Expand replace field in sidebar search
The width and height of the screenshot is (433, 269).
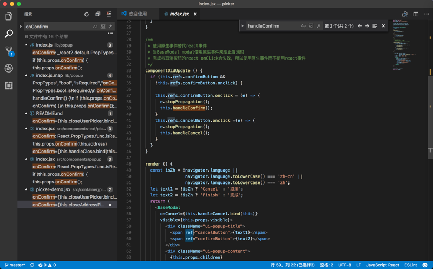point(21,27)
